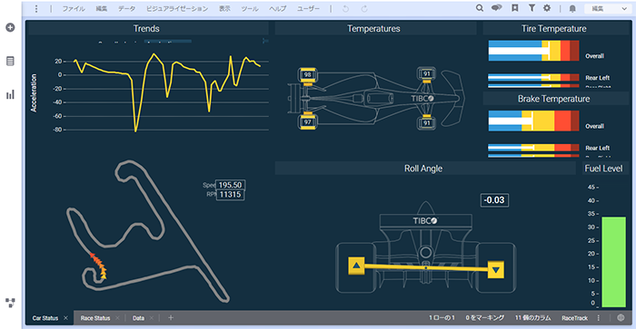
Task: Close the Car Status tab
Action: (x=65, y=318)
